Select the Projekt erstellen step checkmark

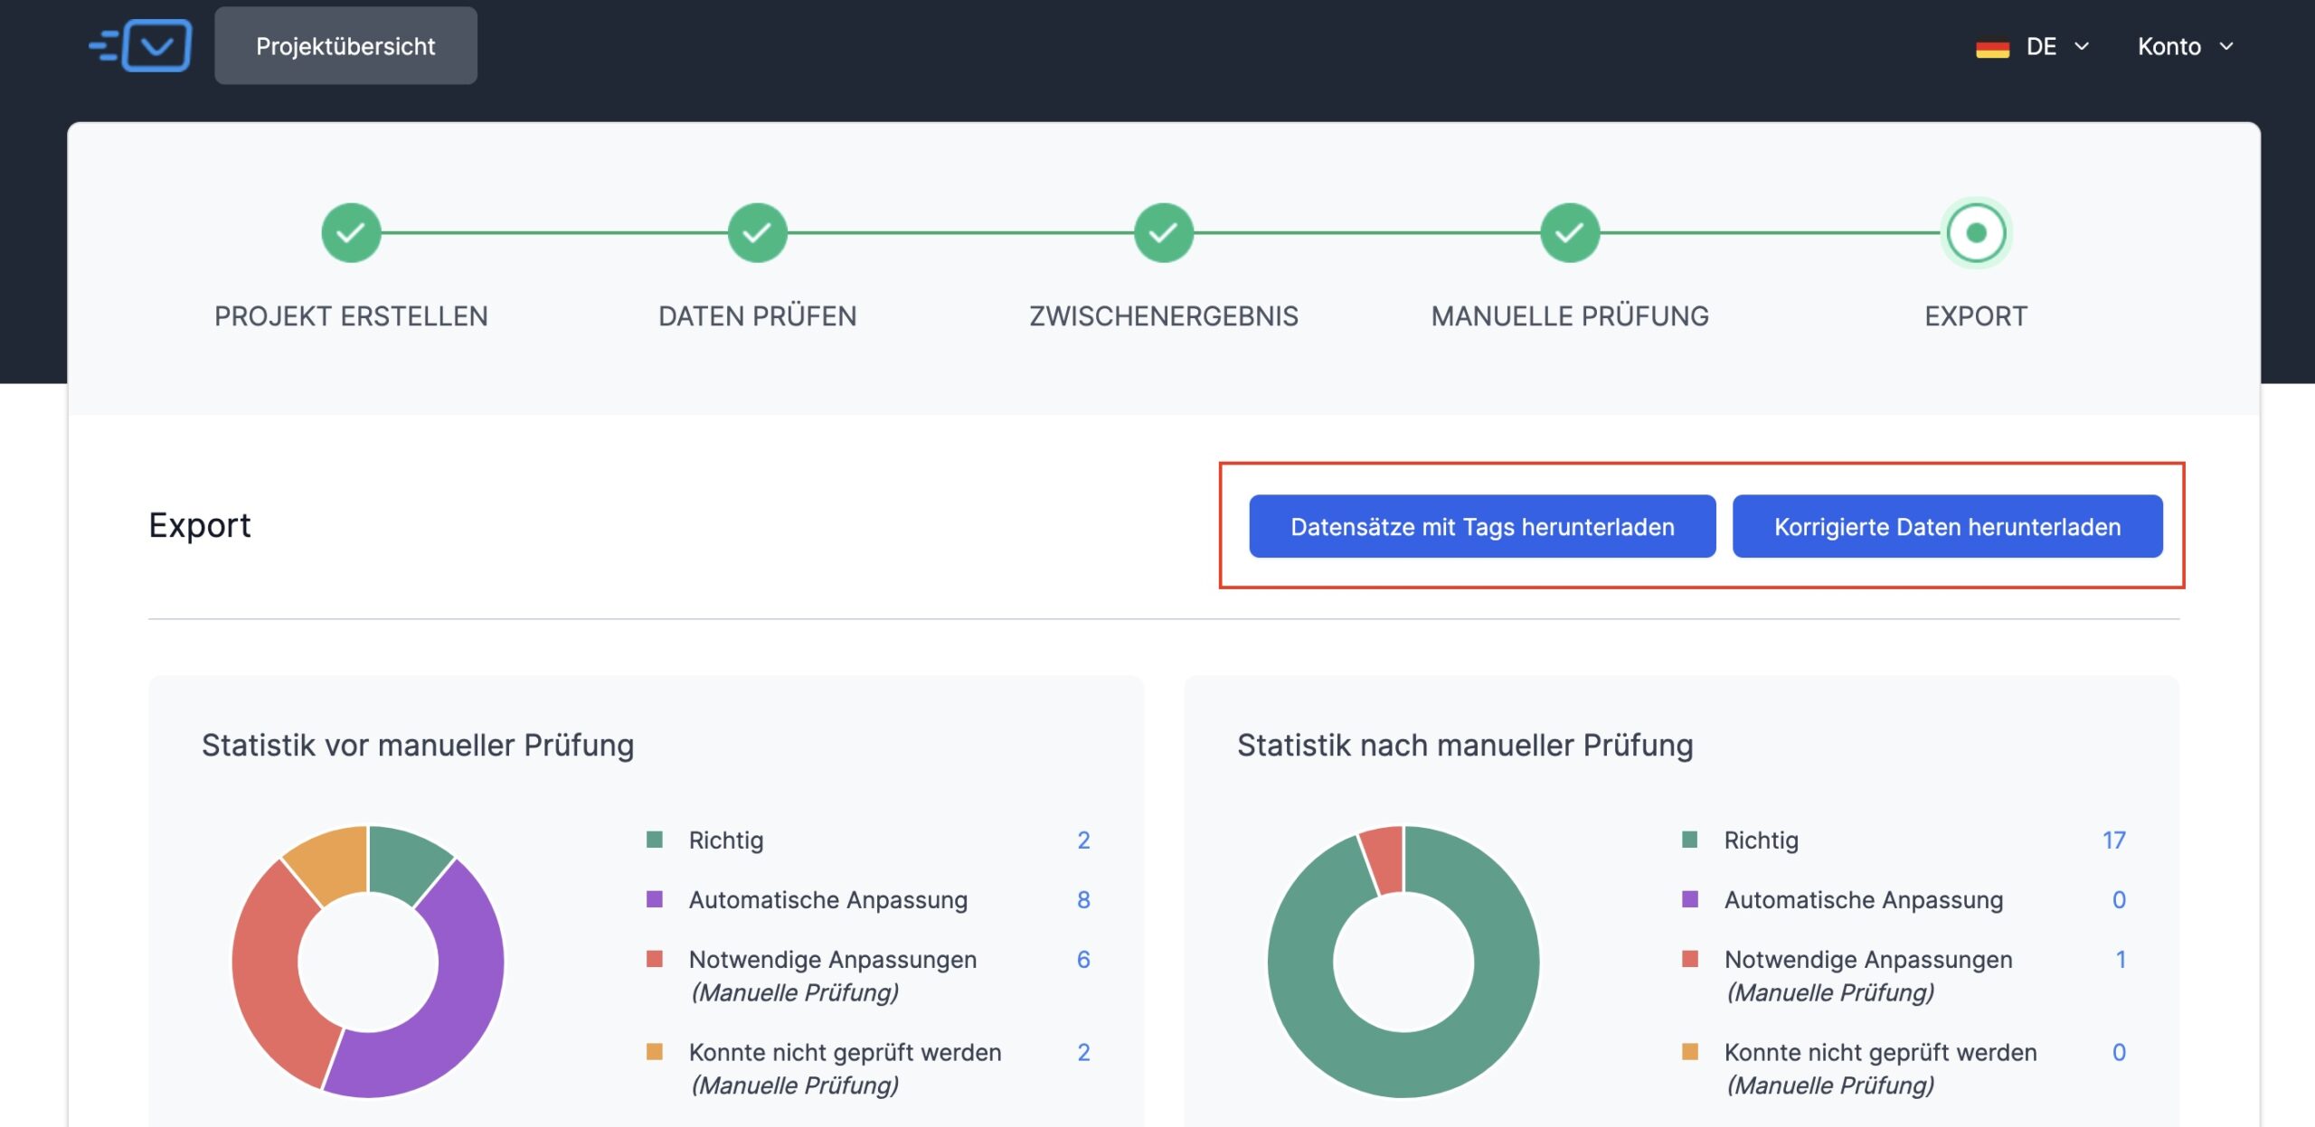point(351,233)
